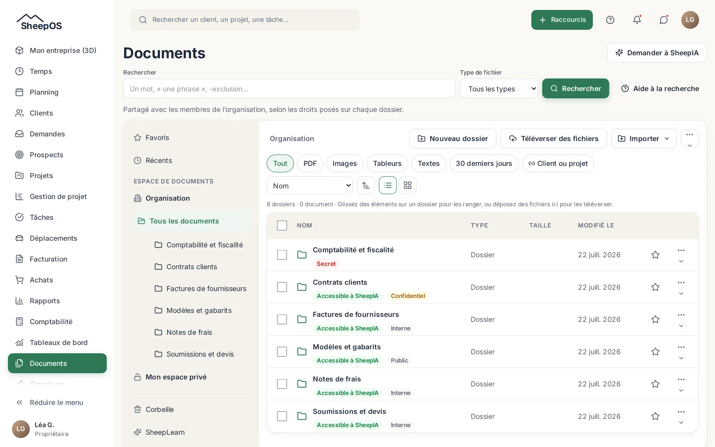Open the chat messages icon

pyautogui.click(x=663, y=20)
